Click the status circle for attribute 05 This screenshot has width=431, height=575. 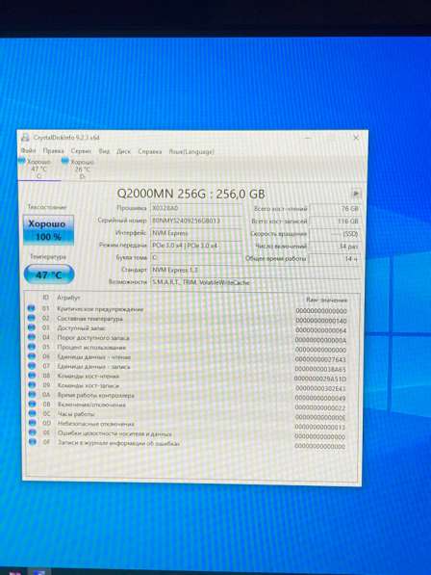[32, 346]
